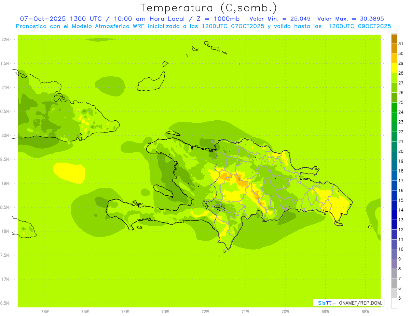
Task: Click the 15 mark on the colorbar
Action: point(401,200)
